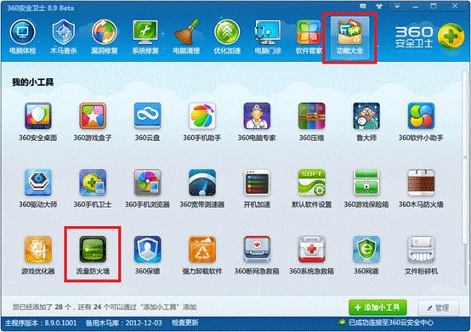471x332 pixels.
Task: Launch 360游戏保险箱
Action: (366, 189)
